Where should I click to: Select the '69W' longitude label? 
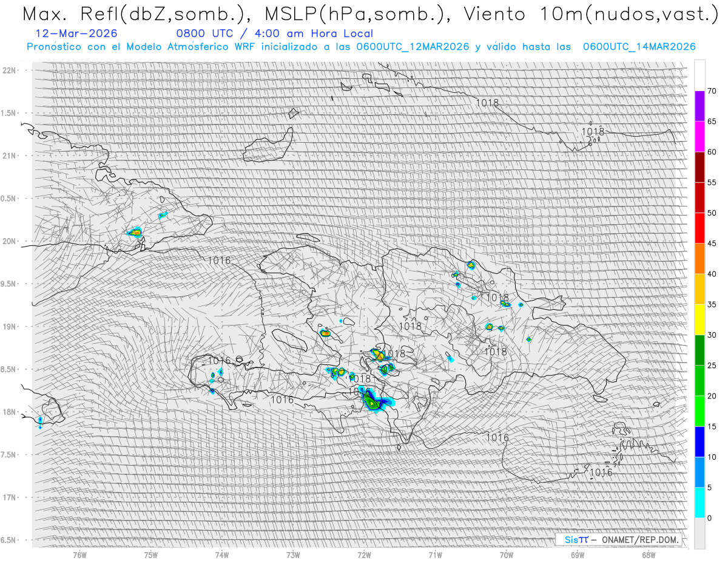578,554
